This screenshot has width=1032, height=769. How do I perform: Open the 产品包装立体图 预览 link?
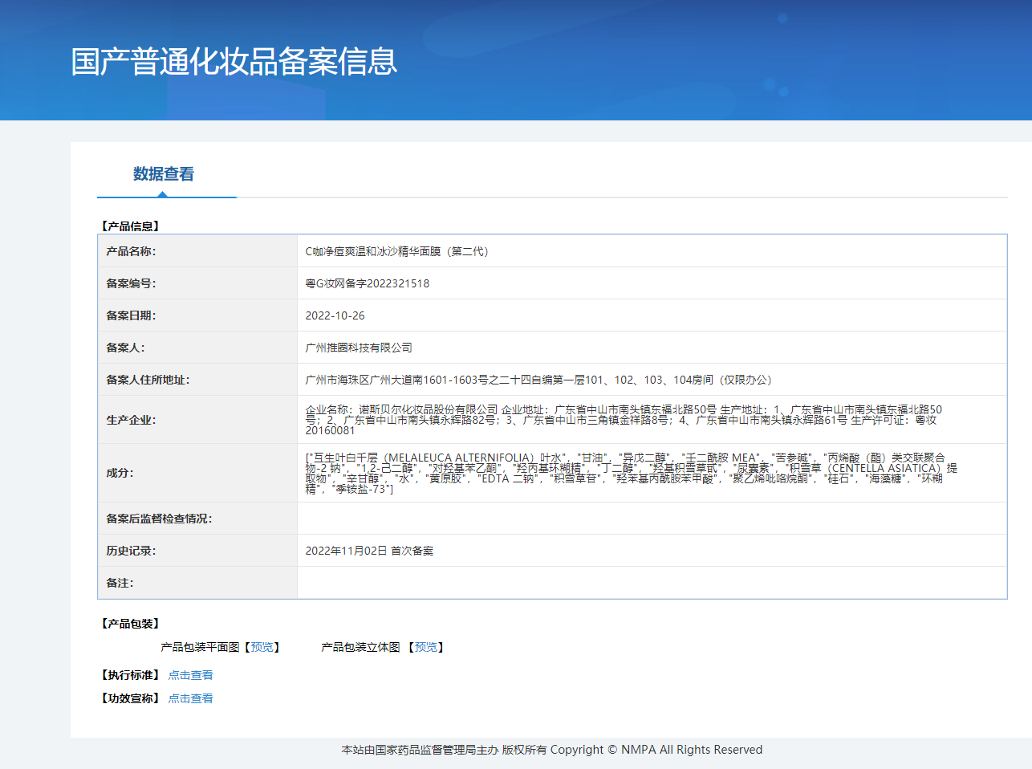pyautogui.click(x=426, y=647)
